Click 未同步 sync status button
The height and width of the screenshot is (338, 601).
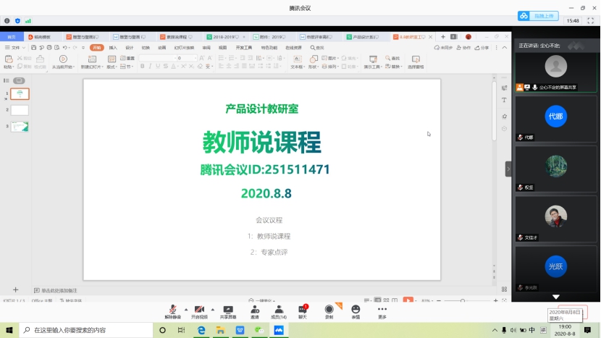pos(443,48)
